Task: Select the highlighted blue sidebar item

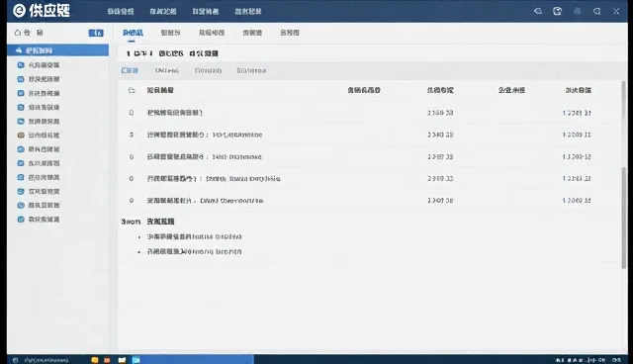Action: (57, 50)
